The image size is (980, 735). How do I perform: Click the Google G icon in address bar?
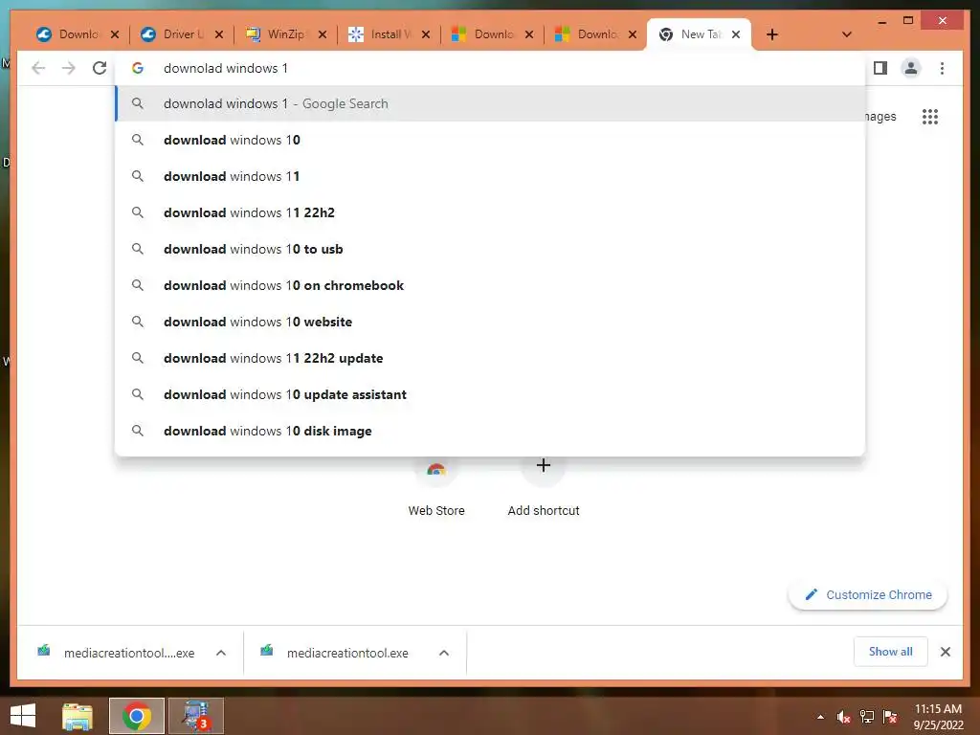click(x=138, y=68)
